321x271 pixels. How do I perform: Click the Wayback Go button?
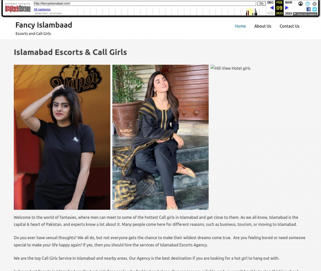tap(261, 3)
